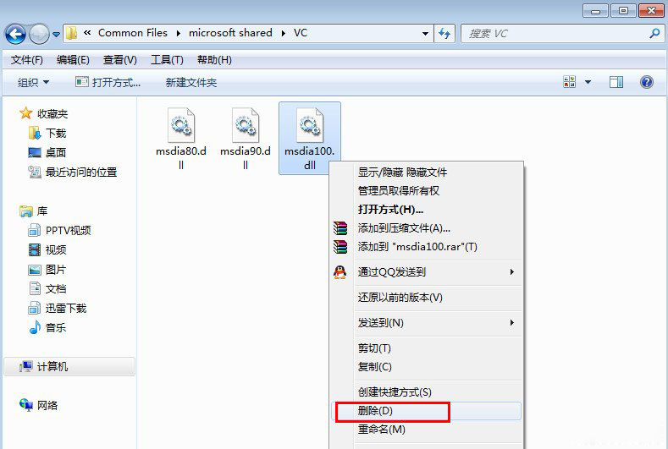Click the magnifier search icon

click(x=654, y=33)
